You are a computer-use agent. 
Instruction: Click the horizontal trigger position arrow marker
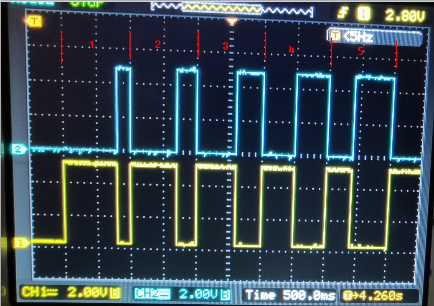pos(232,22)
